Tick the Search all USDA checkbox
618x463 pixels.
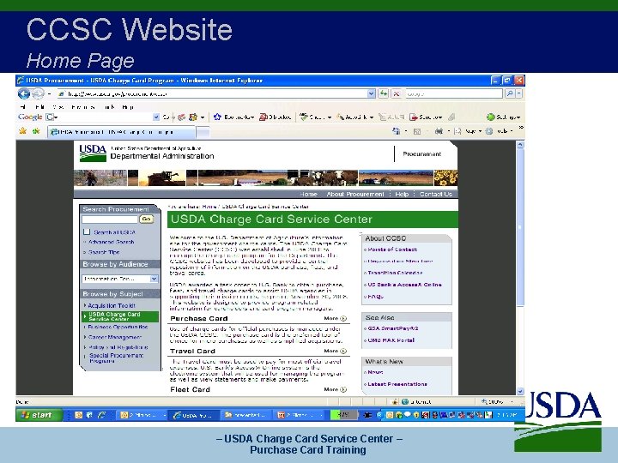(87, 231)
